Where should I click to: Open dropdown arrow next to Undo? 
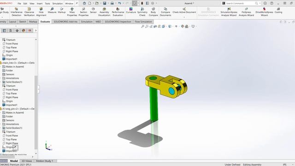click(x=123, y=3)
